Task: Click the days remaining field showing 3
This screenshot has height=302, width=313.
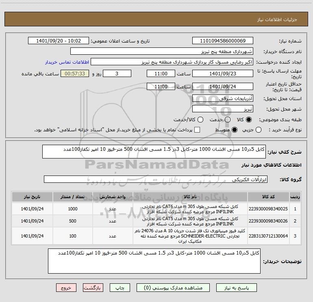Action: click(117, 74)
